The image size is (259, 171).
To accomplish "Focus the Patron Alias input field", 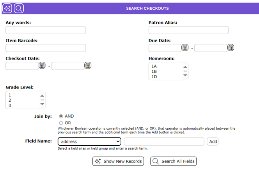I will (x=189, y=30).
